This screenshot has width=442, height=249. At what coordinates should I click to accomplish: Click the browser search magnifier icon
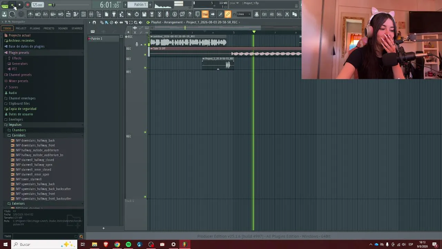pos(81,237)
